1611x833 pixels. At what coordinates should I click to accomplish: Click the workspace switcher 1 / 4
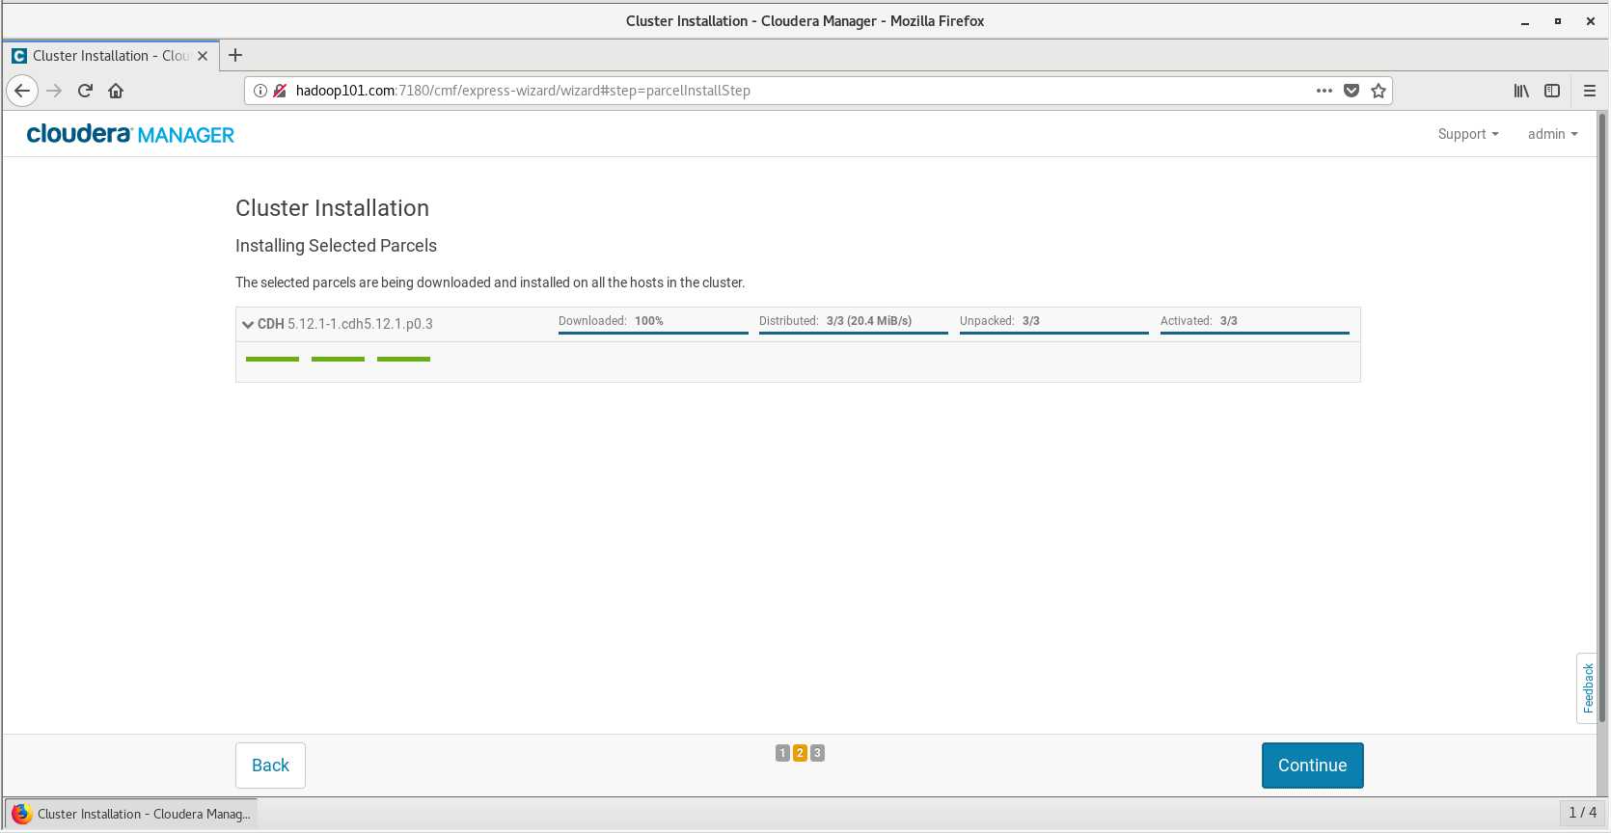[1582, 813]
